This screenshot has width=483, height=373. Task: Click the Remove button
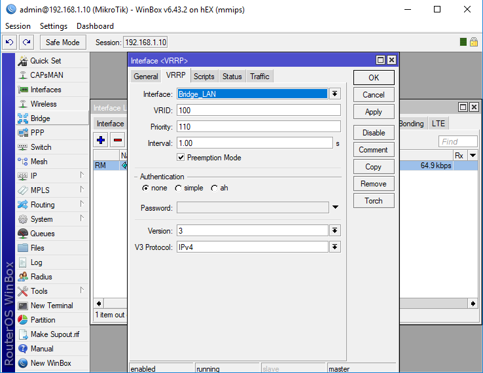(x=374, y=184)
